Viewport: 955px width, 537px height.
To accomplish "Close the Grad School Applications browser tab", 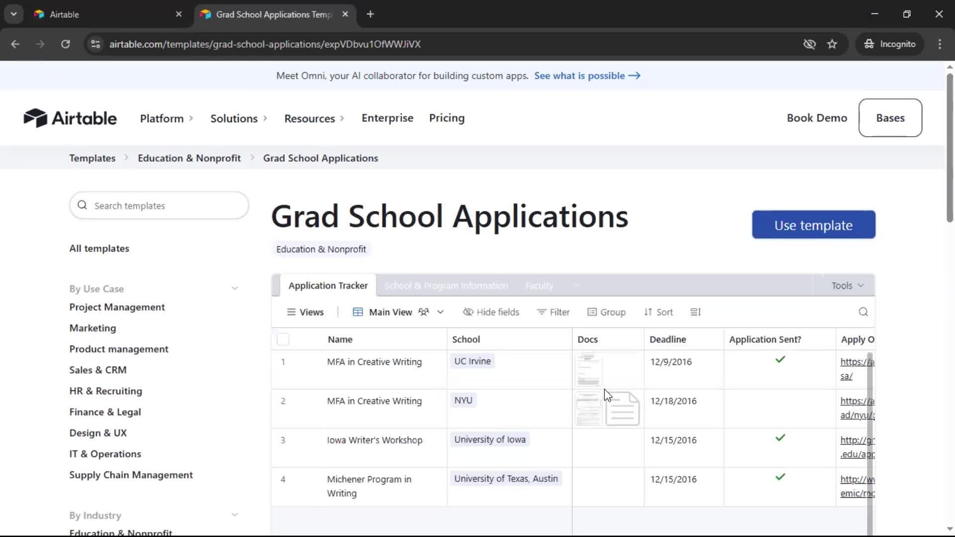I will point(345,14).
